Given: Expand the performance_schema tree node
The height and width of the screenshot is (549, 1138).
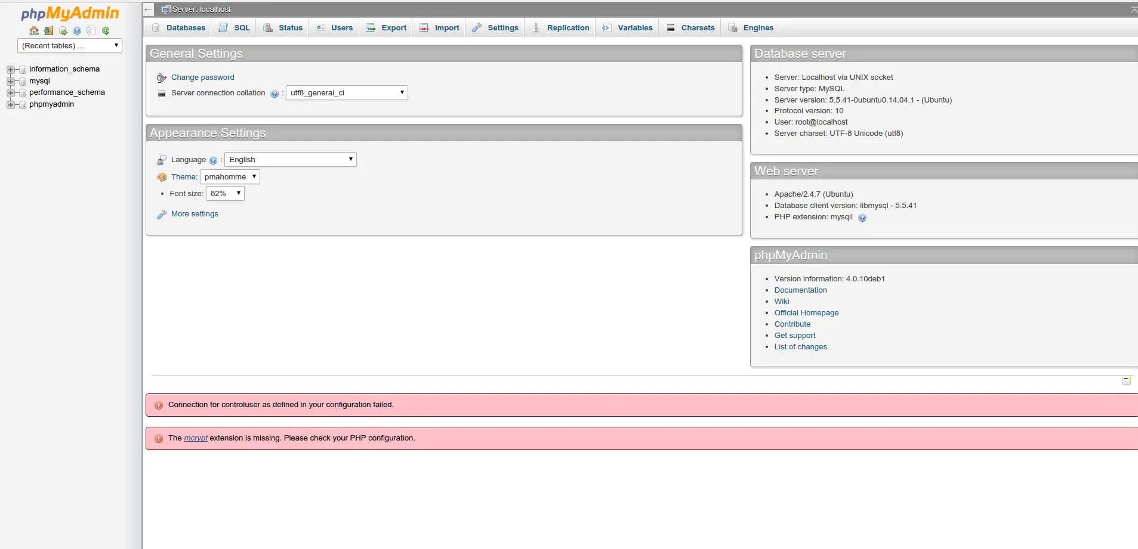Looking at the screenshot, I should [11, 93].
